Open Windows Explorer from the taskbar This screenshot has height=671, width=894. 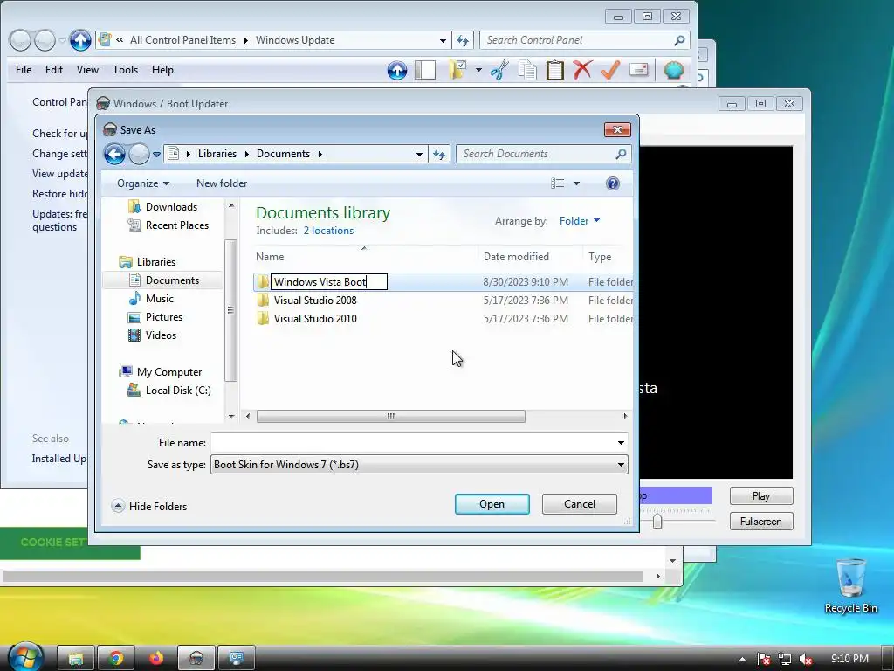pyautogui.click(x=76, y=658)
